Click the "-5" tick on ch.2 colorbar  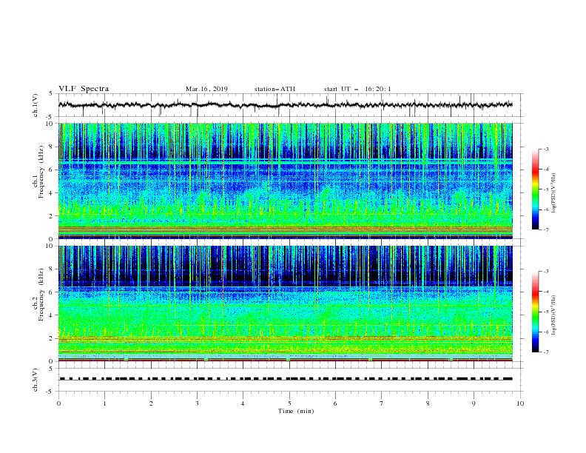pyautogui.click(x=545, y=312)
